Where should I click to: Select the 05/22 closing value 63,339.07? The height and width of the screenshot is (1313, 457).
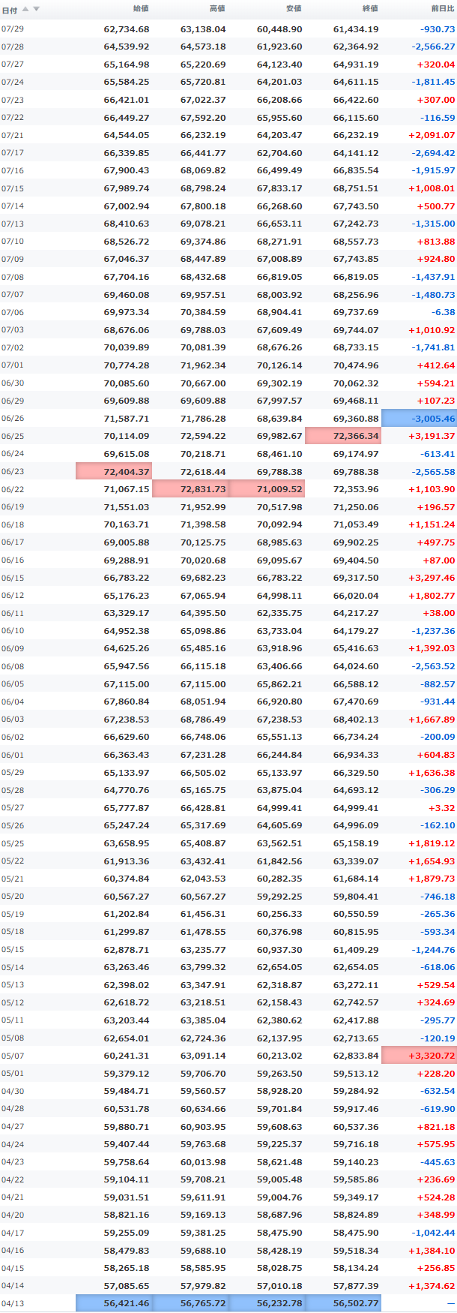coord(356,861)
